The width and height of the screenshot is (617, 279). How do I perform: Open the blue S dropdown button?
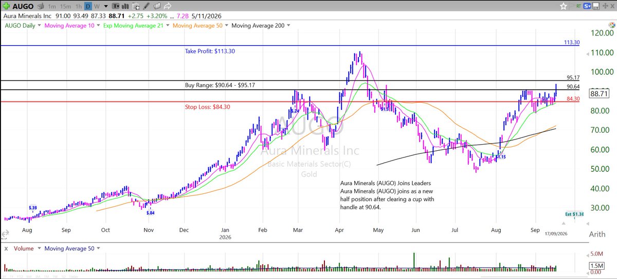[x=587, y=6]
